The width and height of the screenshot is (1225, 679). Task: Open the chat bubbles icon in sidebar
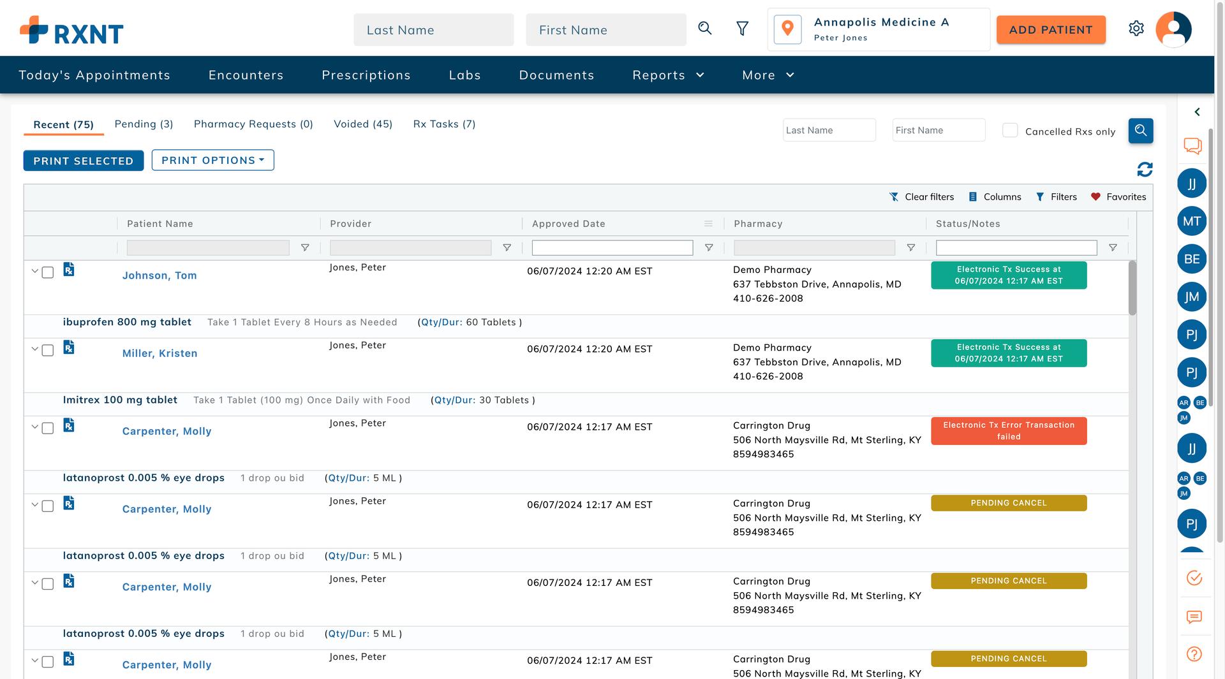coord(1192,146)
